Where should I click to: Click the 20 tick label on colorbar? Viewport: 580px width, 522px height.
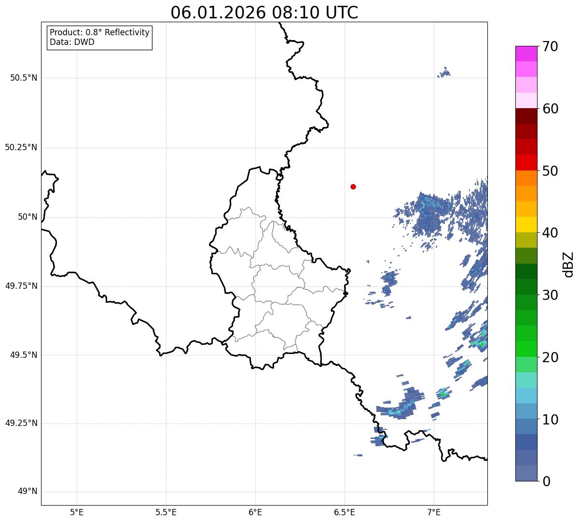point(551,357)
